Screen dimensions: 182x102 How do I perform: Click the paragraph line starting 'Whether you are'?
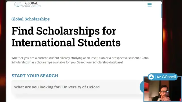(x=80, y=58)
